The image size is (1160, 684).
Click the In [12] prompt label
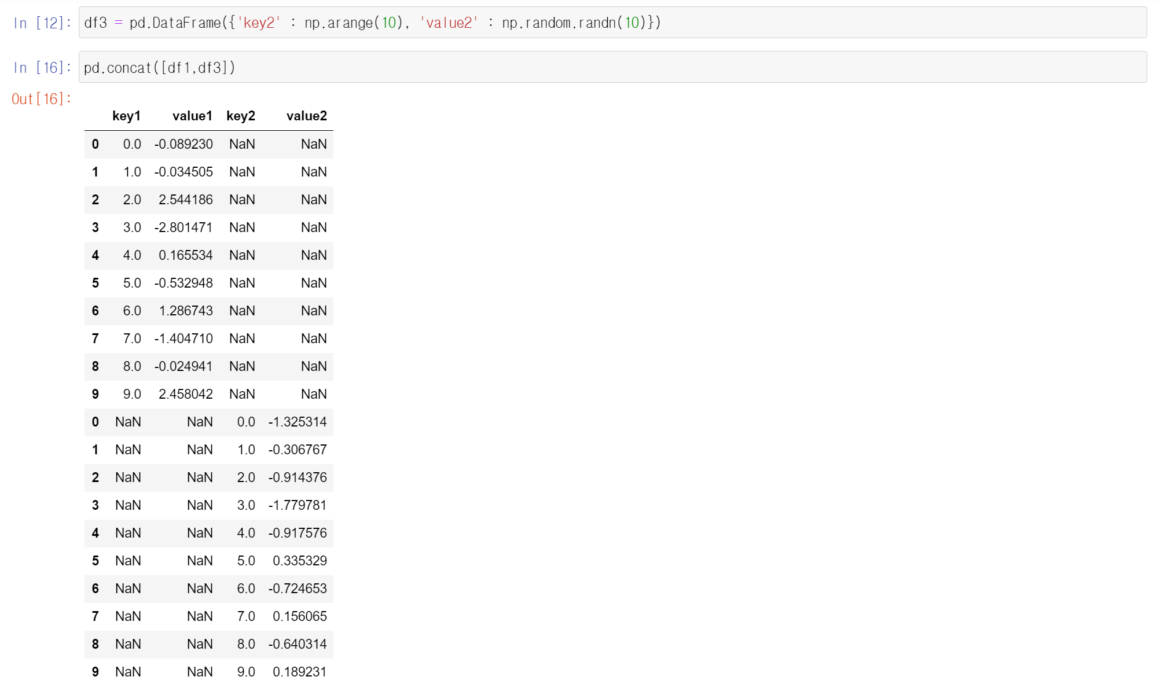42,23
